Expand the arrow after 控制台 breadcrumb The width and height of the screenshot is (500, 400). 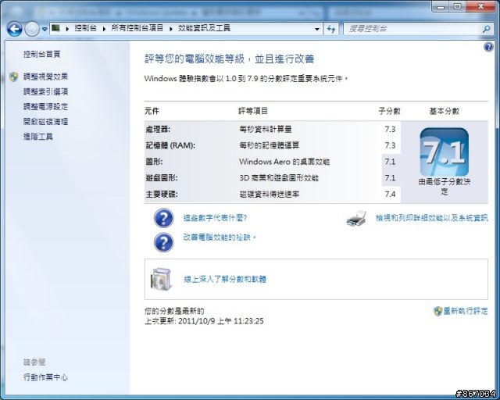pos(104,29)
